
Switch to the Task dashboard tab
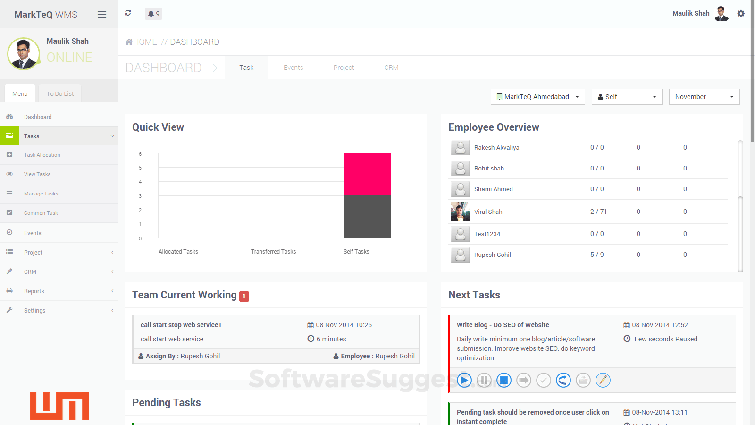246,68
